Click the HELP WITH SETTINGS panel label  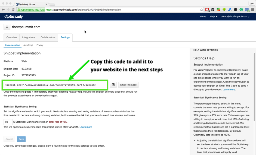tap(206, 50)
